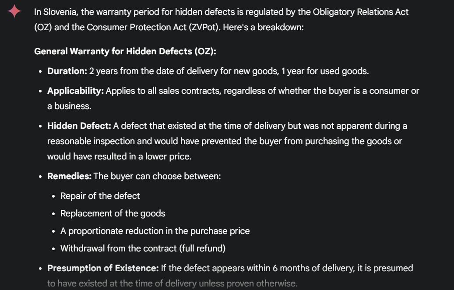Click the 'Obligatory Relations Act' text
The height and width of the screenshot is (290, 454).
[x=360, y=12]
